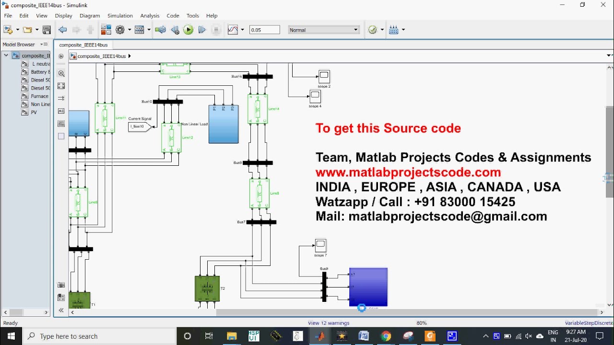Click the Fit to View palette icon
This screenshot has height=345, width=614.
pos(61,86)
